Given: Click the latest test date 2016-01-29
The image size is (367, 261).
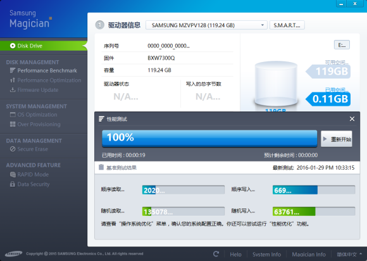Looking at the screenshot, I should (325, 167).
